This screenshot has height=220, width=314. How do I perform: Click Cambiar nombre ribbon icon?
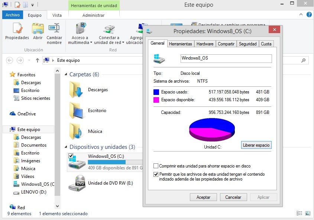[54, 28]
